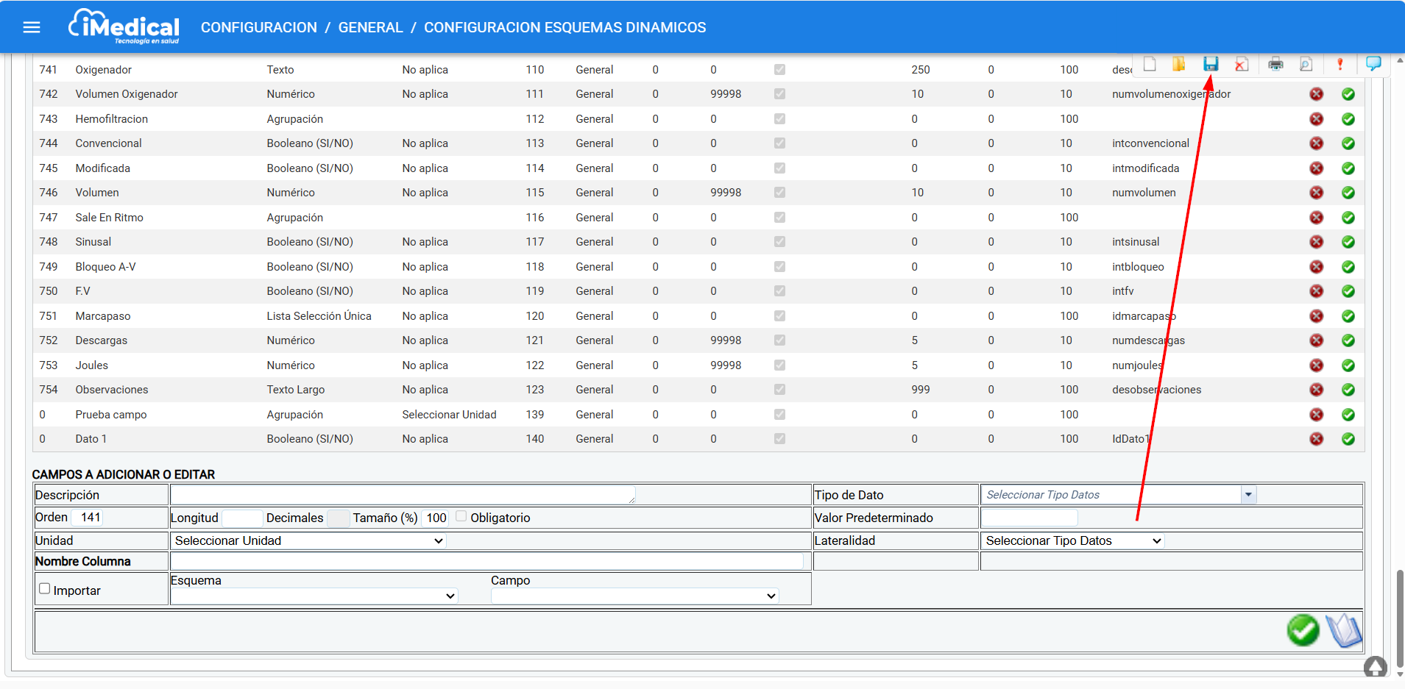Click the large green confirm button
The height and width of the screenshot is (689, 1405).
tap(1302, 630)
